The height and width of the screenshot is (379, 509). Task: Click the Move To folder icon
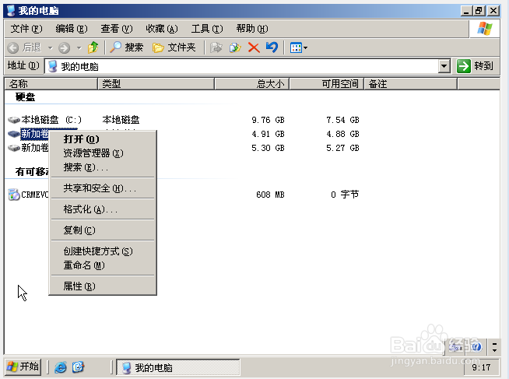[216, 47]
